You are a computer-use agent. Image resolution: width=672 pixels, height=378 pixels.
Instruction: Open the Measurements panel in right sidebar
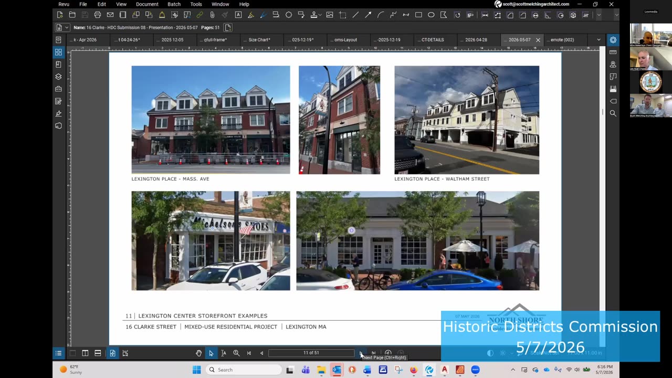(x=613, y=52)
